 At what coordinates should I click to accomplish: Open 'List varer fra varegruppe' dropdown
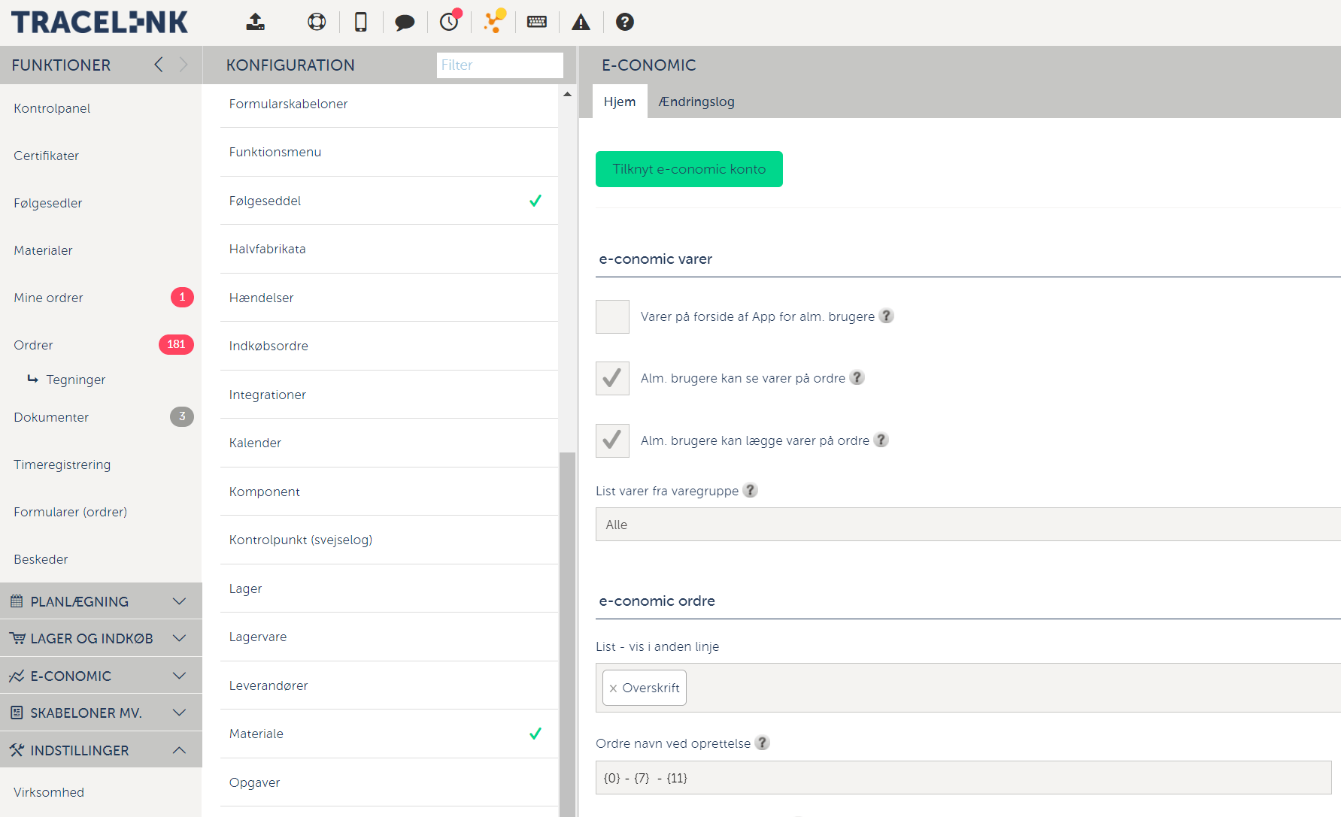(967, 525)
